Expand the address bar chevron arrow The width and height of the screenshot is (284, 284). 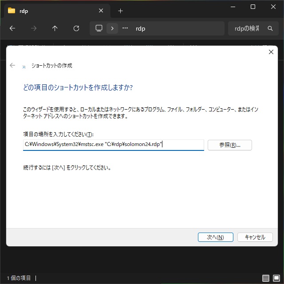click(112, 28)
